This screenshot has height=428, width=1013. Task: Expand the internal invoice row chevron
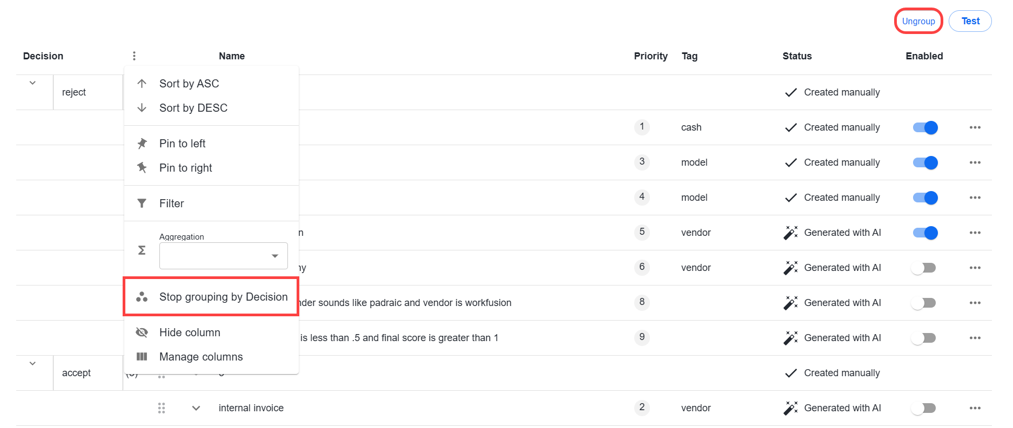[196, 408]
